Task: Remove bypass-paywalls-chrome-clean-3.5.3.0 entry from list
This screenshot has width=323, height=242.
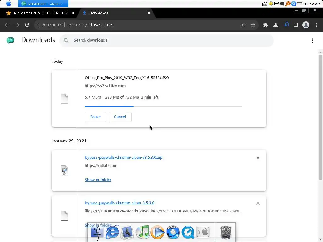Action: (258, 203)
